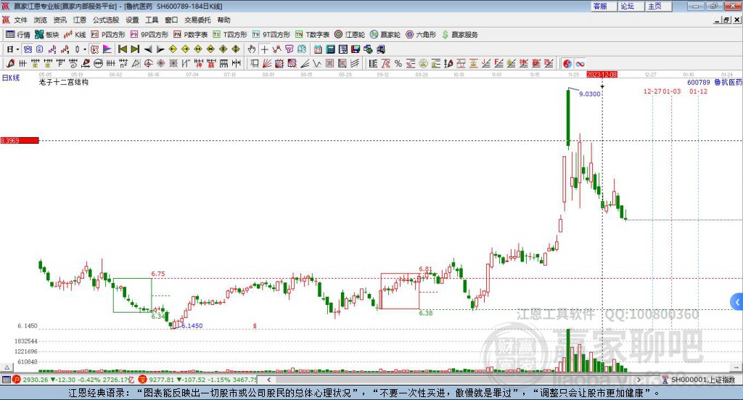Open the 赢家轮 wheel tool
The width and height of the screenshot is (743, 400).
coord(385,35)
